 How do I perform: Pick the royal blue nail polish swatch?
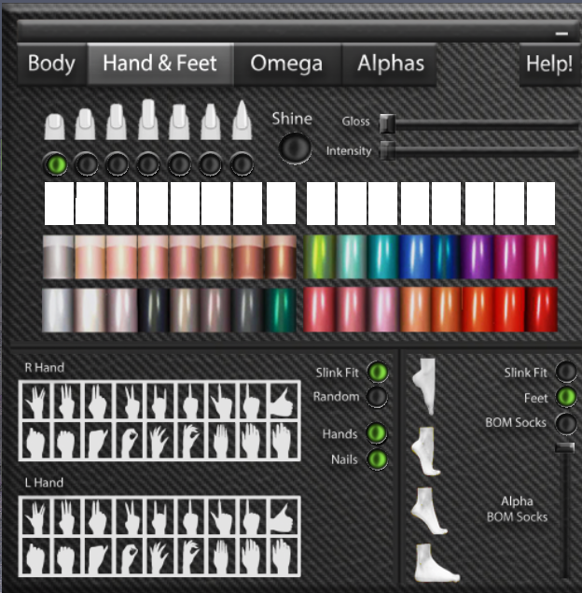coord(415,257)
